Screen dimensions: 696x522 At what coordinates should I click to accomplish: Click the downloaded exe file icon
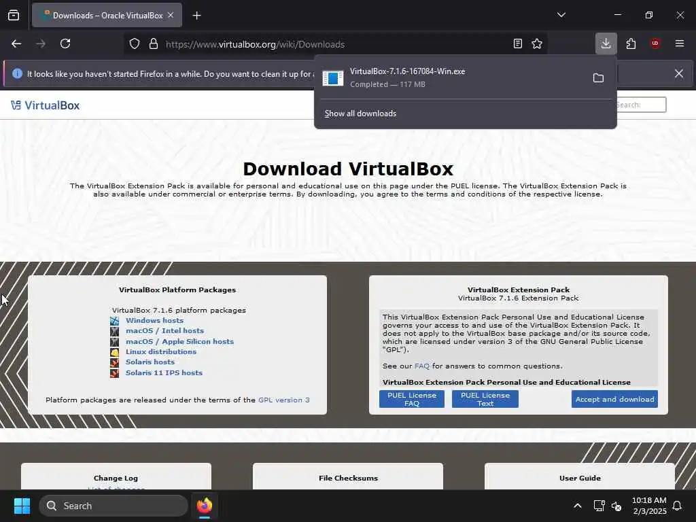point(333,78)
